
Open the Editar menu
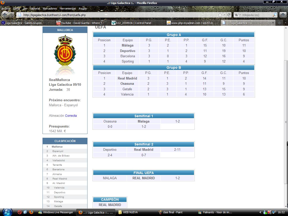[17, 8]
